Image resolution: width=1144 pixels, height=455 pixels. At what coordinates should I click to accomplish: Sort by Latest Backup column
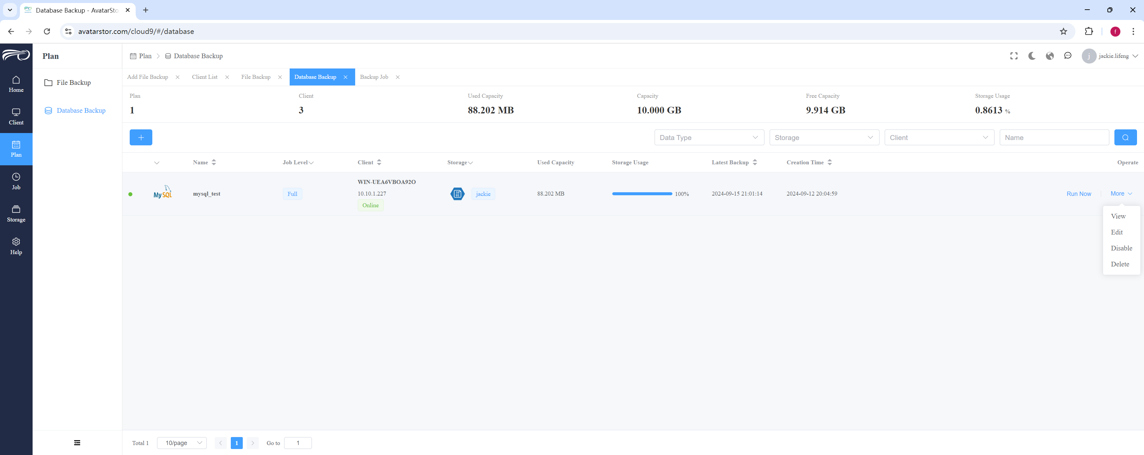(755, 162)
